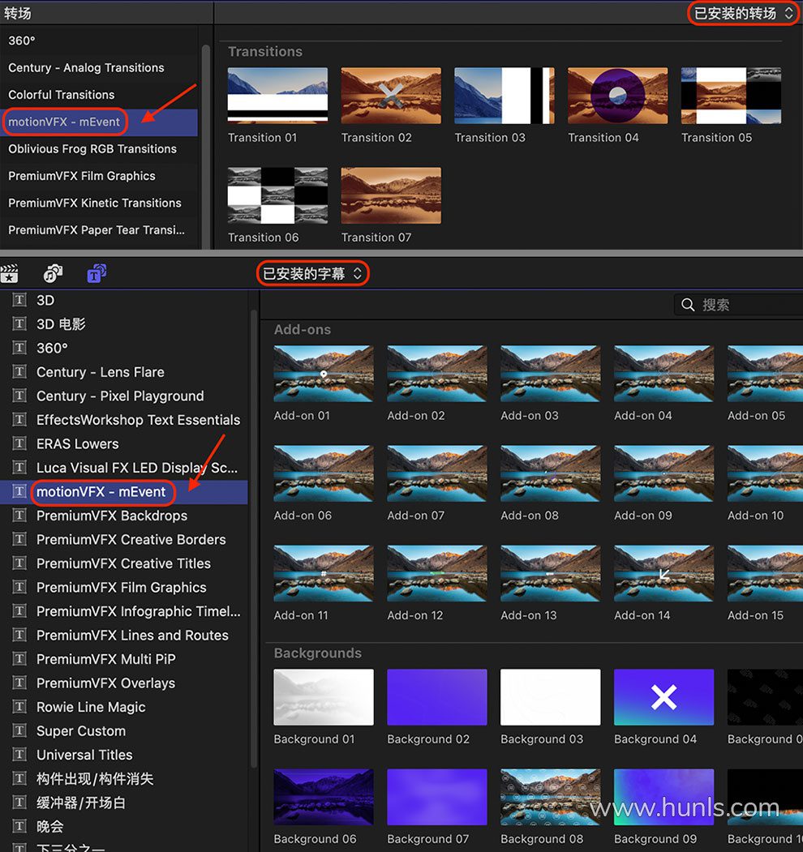Click the magnifier icon in search field

click(x=688, y=305)
